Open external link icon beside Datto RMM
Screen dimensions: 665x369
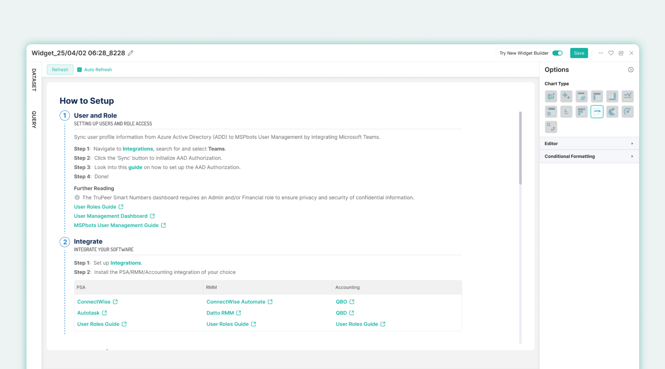238,313
